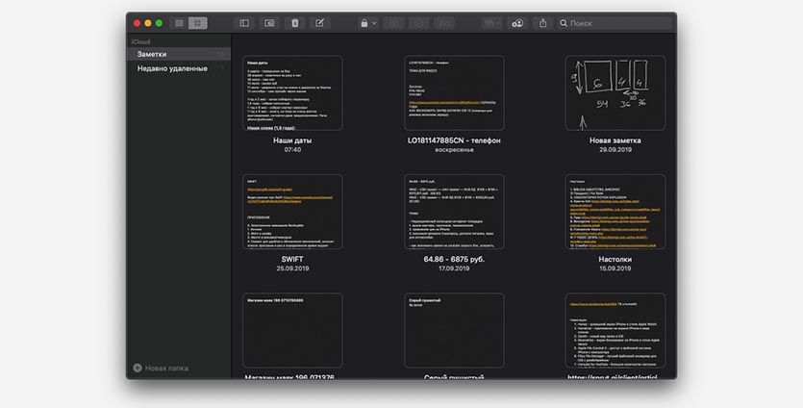Select the Заметки folder in sidebar

(x=152, y=55)
